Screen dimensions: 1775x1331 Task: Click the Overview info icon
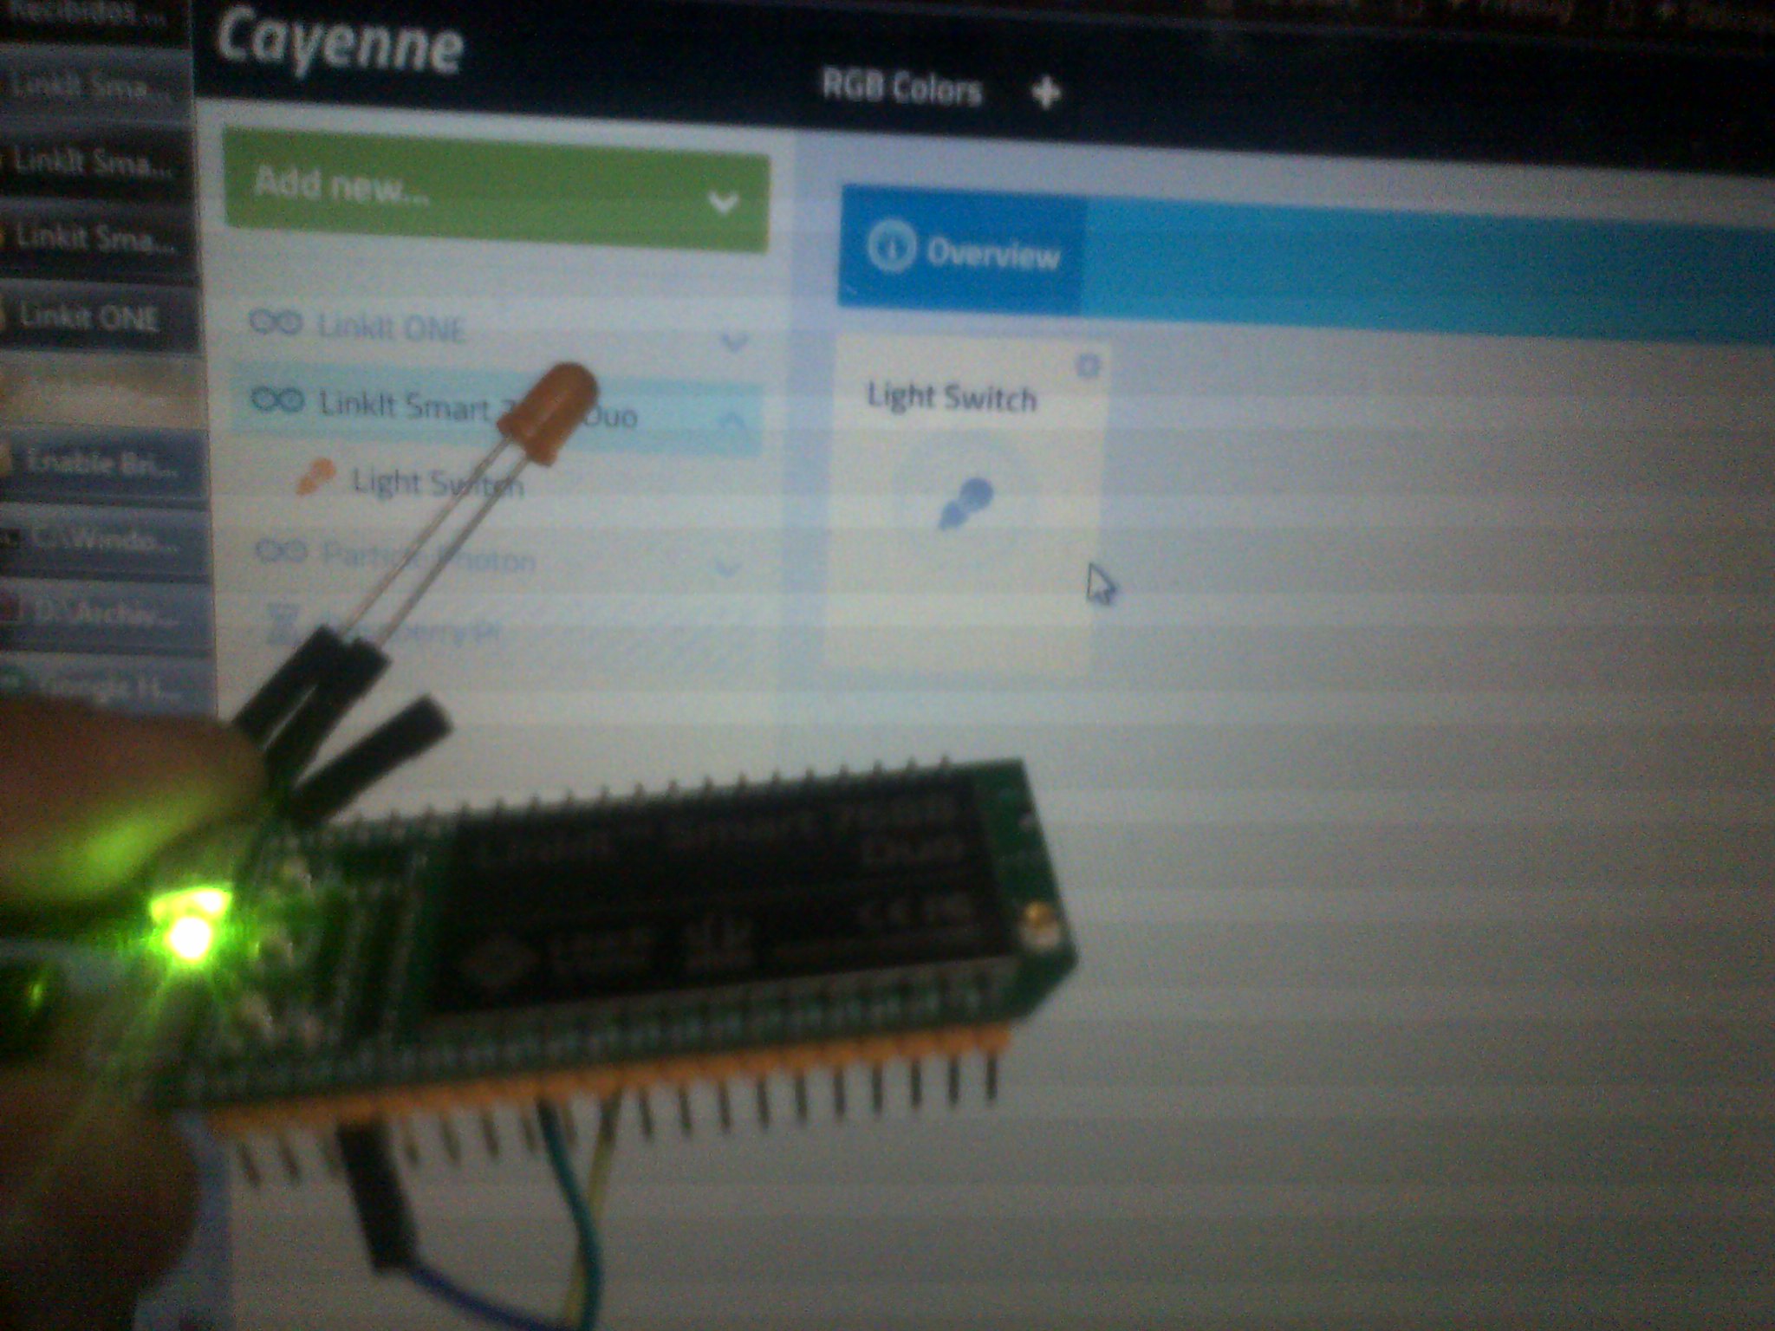click(891, 248)
